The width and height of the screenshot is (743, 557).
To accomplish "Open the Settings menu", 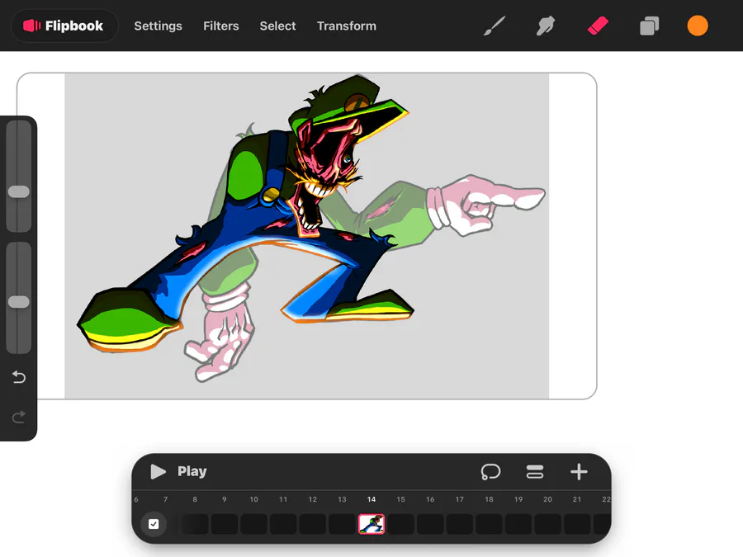I will (158, 26).
